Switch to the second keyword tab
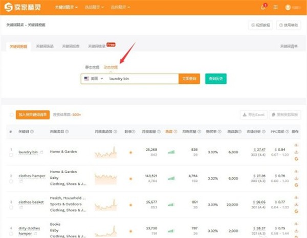The height and width of the screenshot is (238, 307). click(45, 46)
